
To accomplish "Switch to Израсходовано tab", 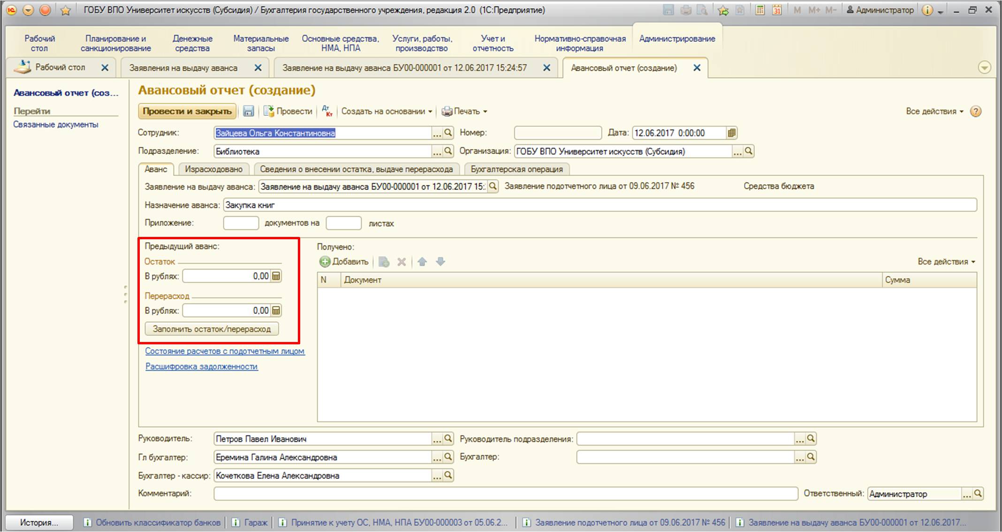I will (213, 169).
